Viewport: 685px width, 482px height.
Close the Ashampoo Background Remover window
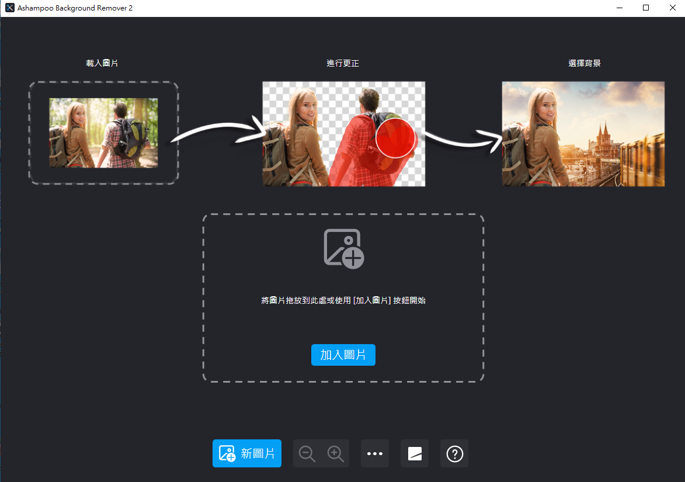coord(672,8)
